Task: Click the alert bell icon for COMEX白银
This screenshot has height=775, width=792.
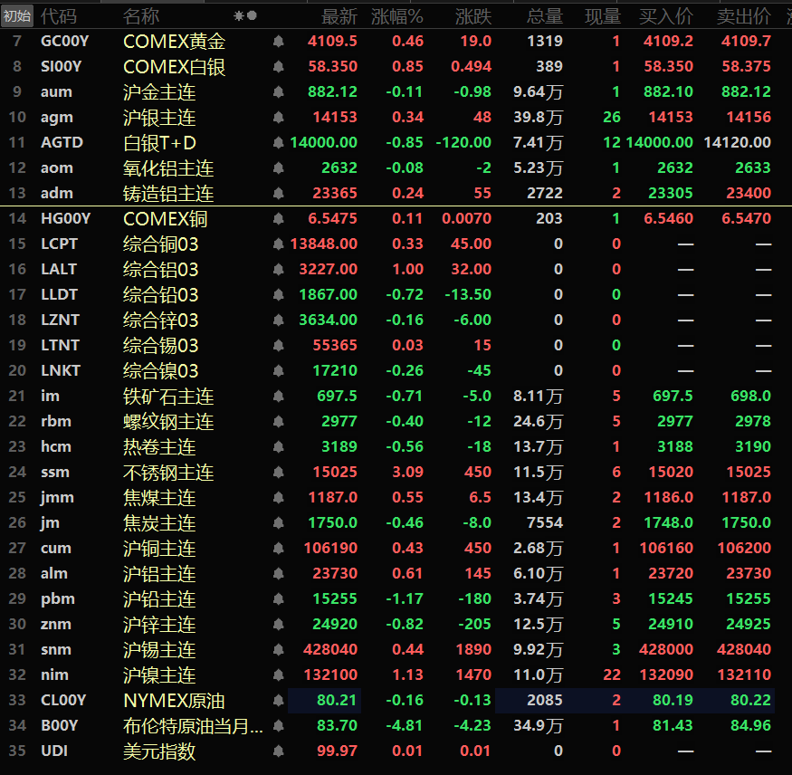Action: 278,66
